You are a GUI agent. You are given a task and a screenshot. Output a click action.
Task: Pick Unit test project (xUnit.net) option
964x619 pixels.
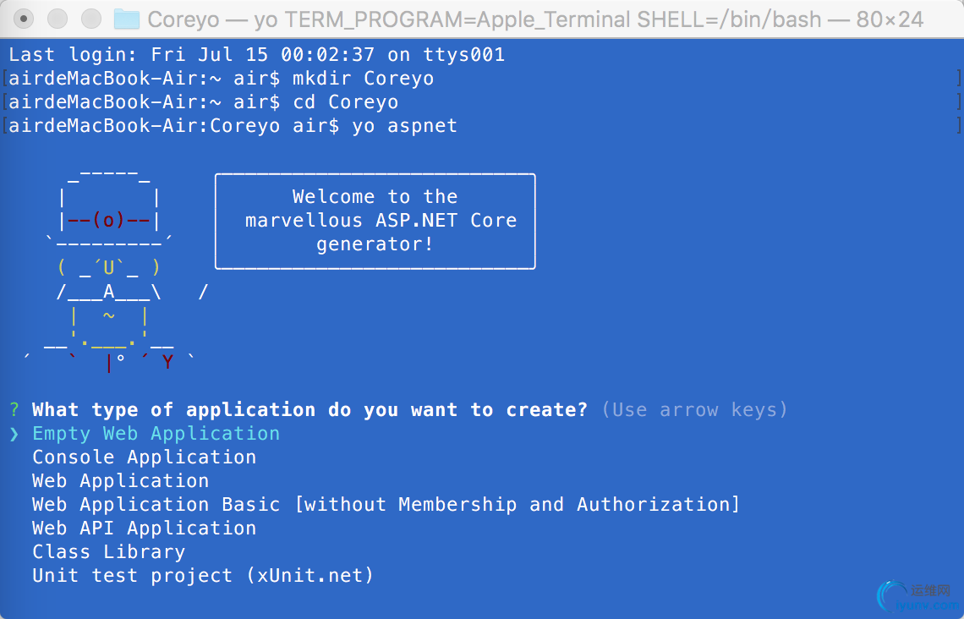click(x=203, y=576)
